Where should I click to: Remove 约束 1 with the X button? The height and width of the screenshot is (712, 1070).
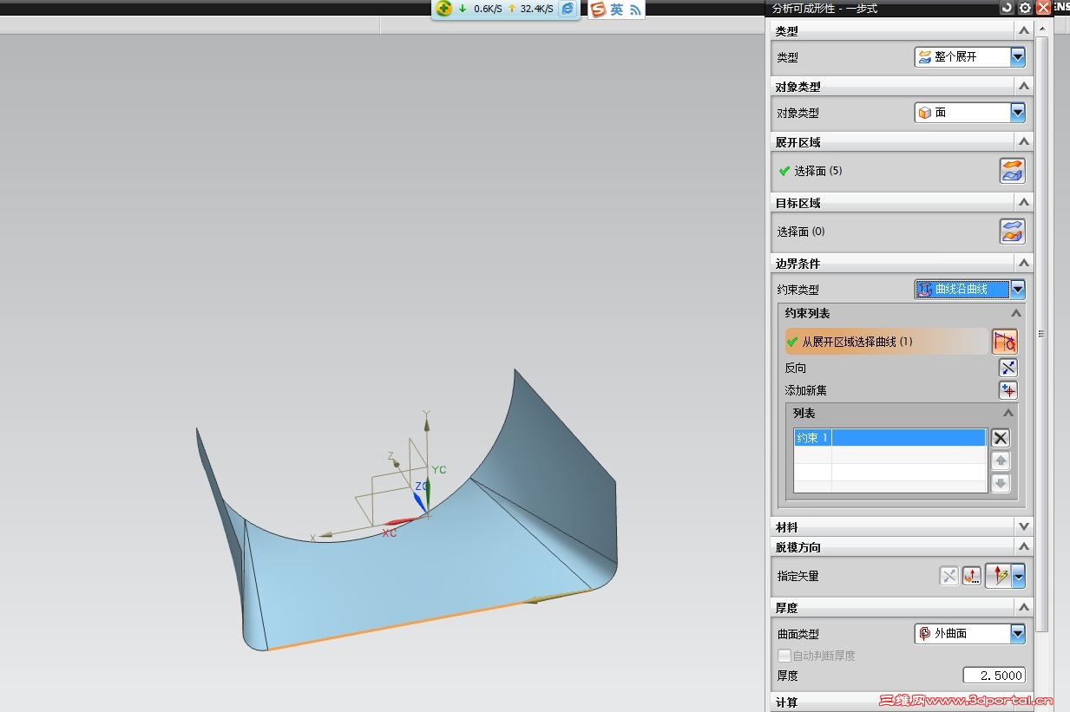[x=1001, y=438]
